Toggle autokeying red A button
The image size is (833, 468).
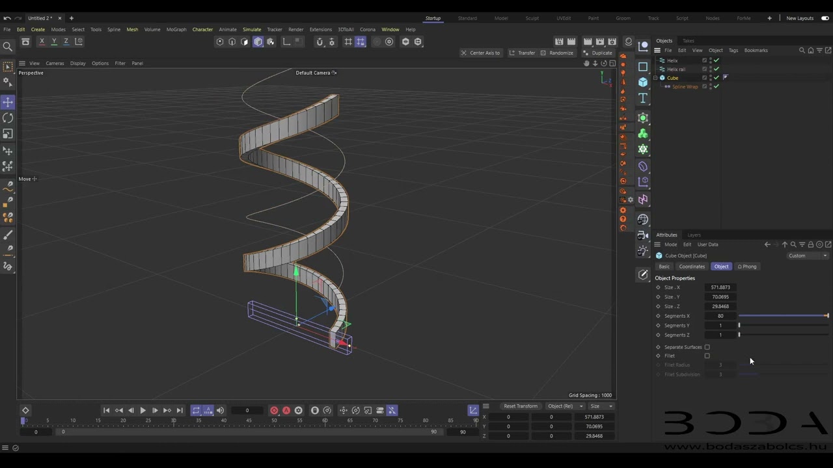[286, 410]
